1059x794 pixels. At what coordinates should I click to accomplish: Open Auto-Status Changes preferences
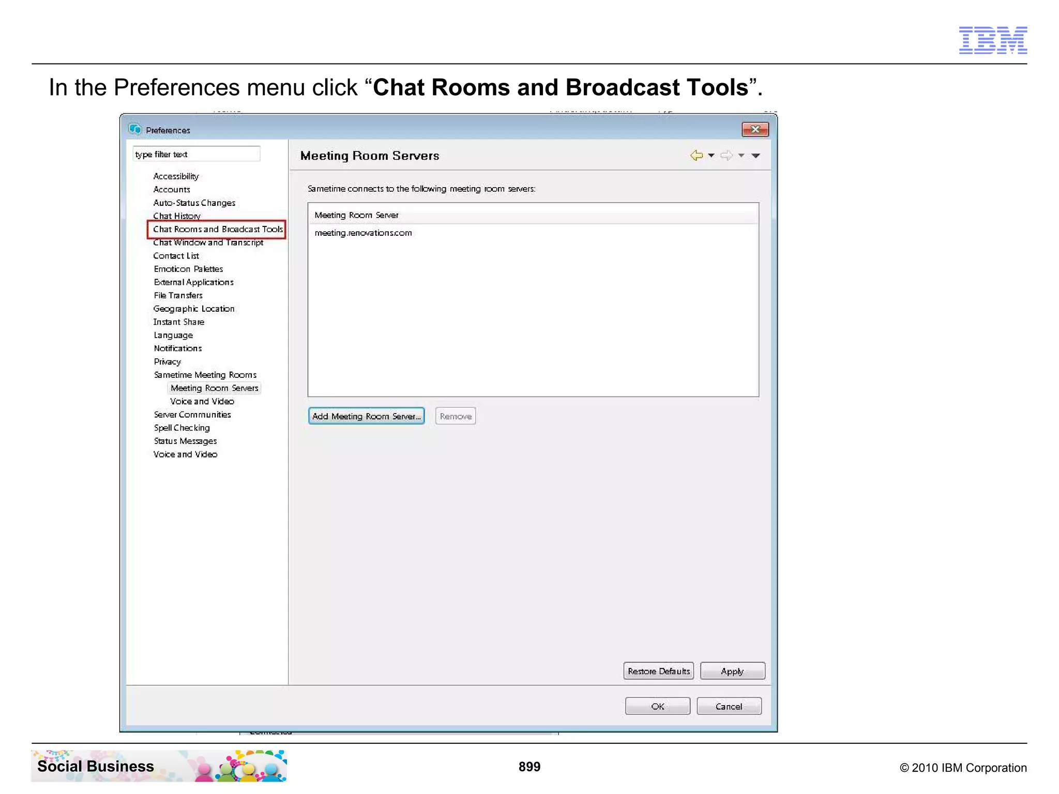pyautogui.click(x=194, y=203)
